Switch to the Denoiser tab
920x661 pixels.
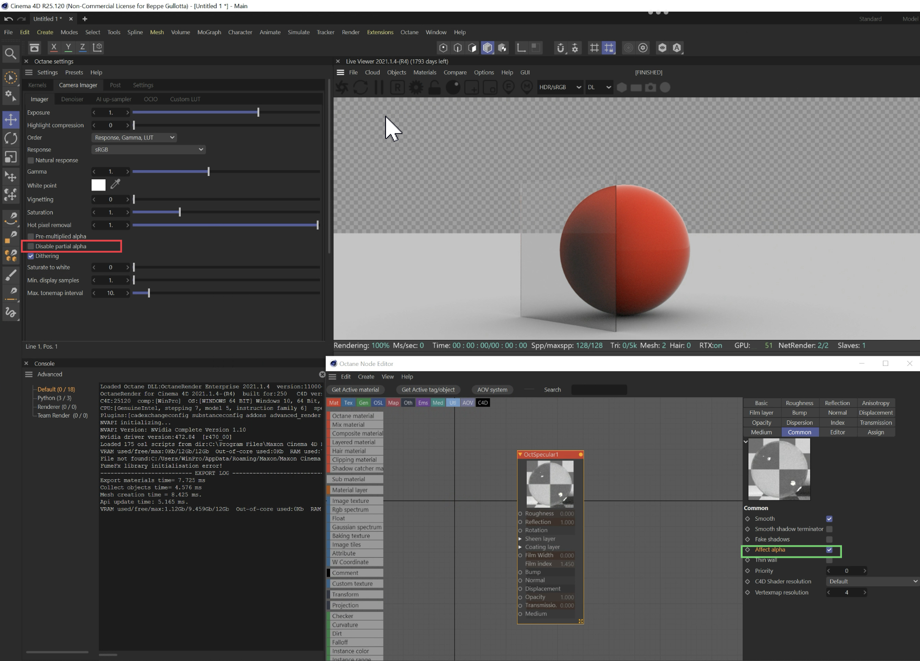72,99
